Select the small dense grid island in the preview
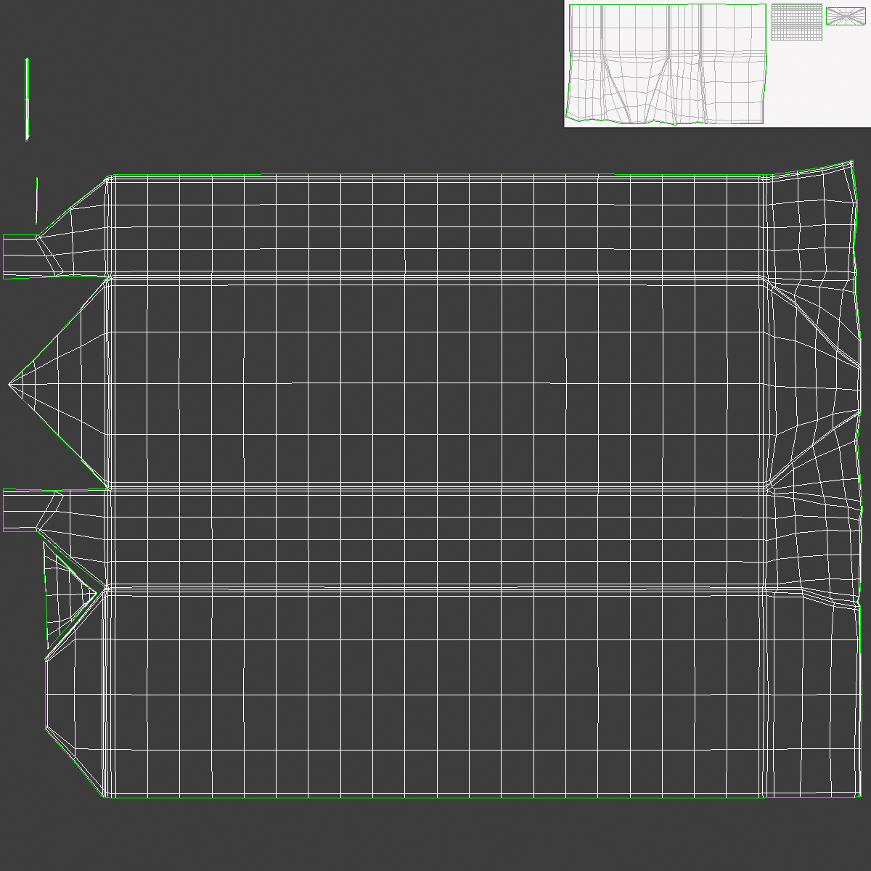Screen dimensions: 871x871 tap(796, 22)
